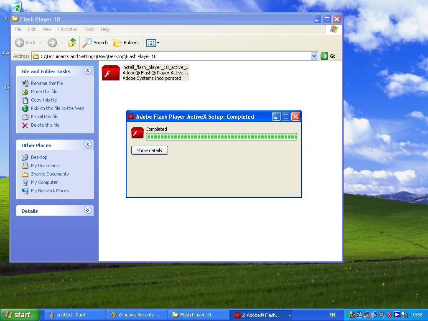428x321 pixels.
Task: Open the Back history dropdown arrow
Action: coord(41,43)
